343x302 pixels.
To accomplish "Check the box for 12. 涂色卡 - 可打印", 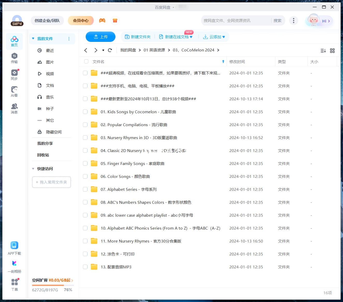I will [85, 254].
